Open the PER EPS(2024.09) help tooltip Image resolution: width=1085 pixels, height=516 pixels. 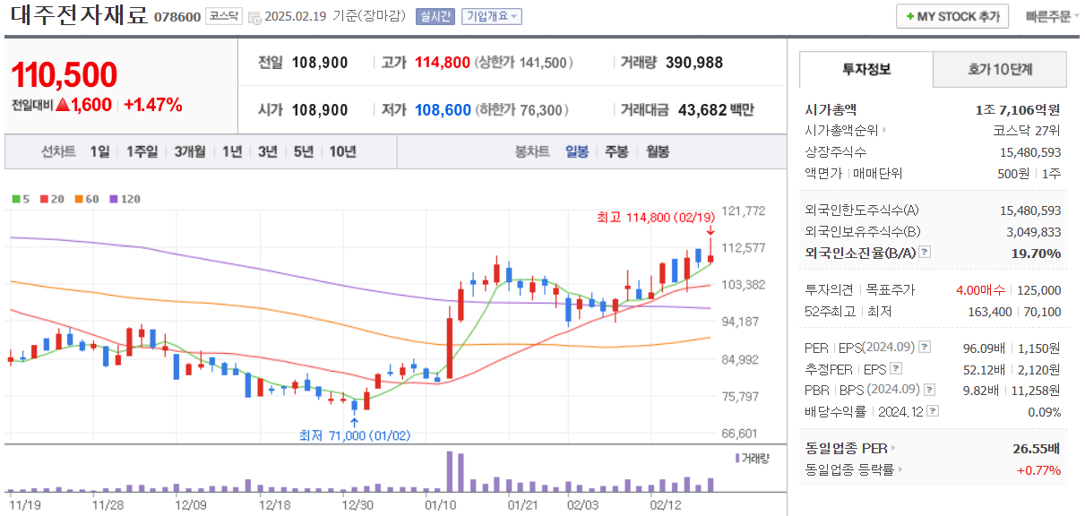pos(925,348)
